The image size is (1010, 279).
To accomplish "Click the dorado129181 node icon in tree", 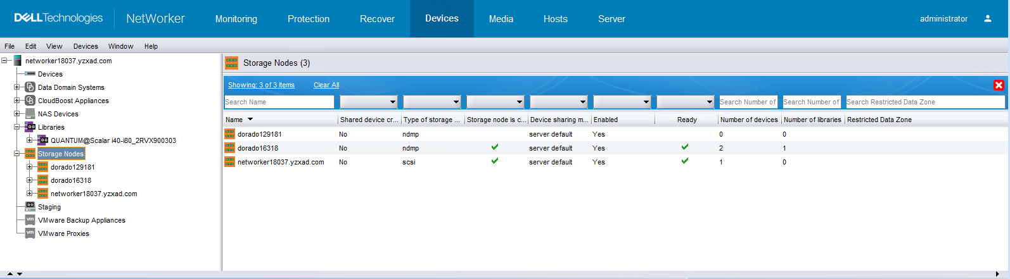I will coord(42,167).
